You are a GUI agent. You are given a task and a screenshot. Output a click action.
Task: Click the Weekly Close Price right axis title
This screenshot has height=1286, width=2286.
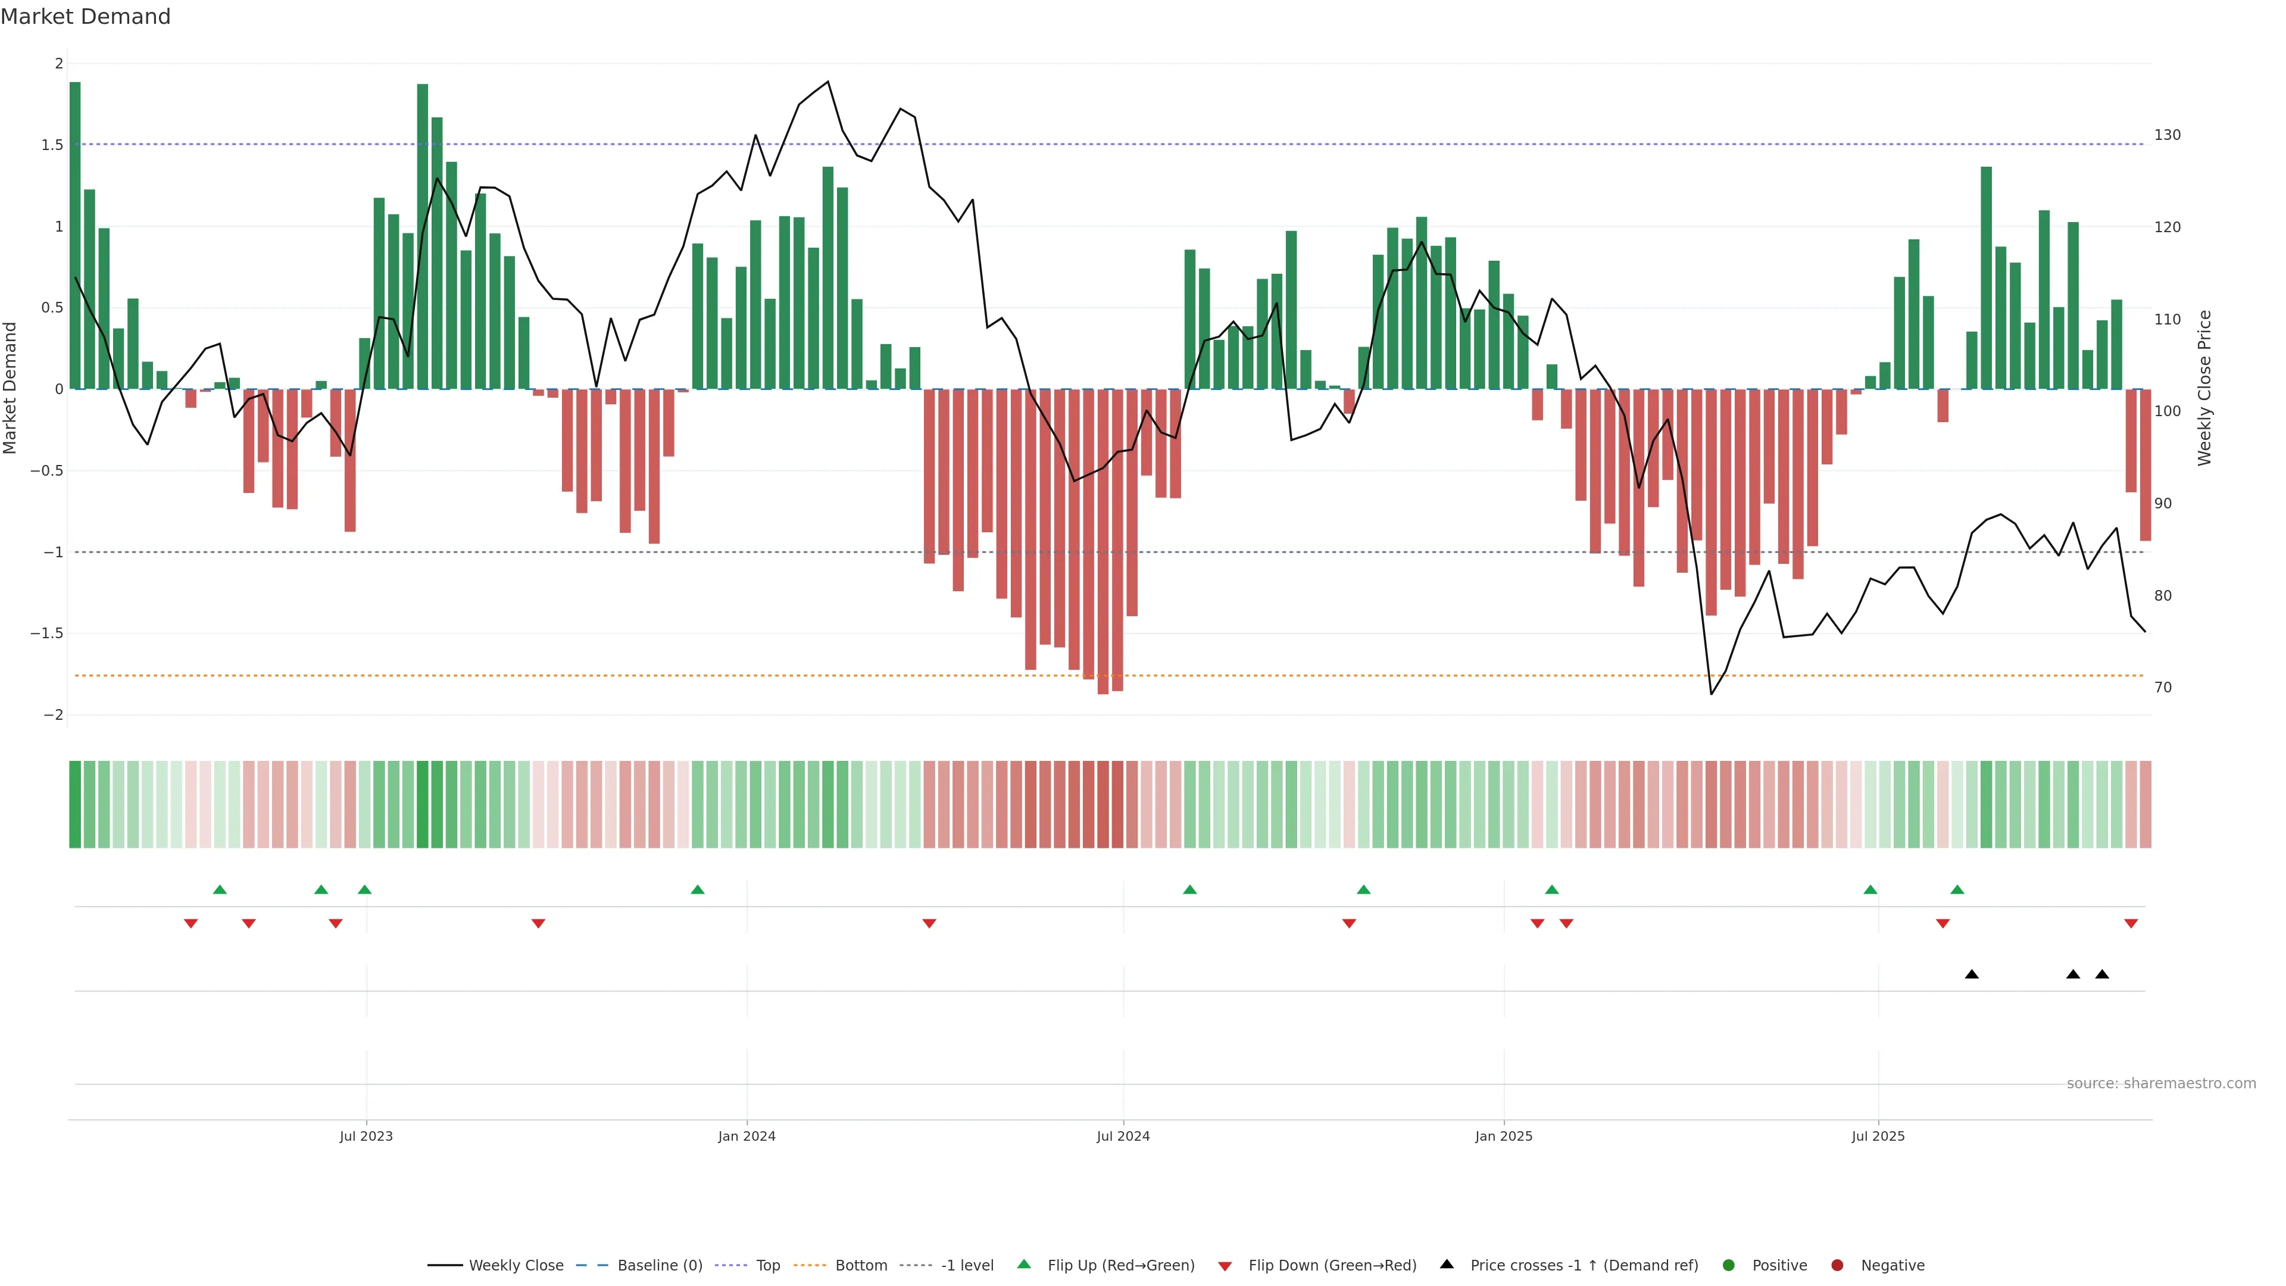tap(2204, 388)
